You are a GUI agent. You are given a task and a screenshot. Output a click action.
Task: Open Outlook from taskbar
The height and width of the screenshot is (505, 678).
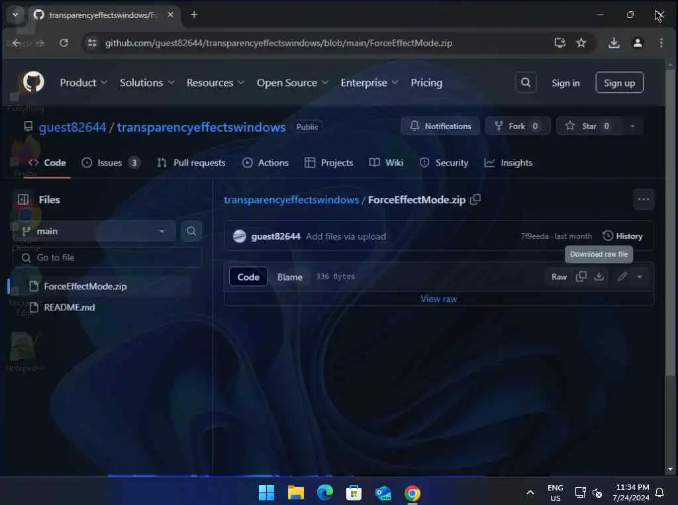pos(383,493)
